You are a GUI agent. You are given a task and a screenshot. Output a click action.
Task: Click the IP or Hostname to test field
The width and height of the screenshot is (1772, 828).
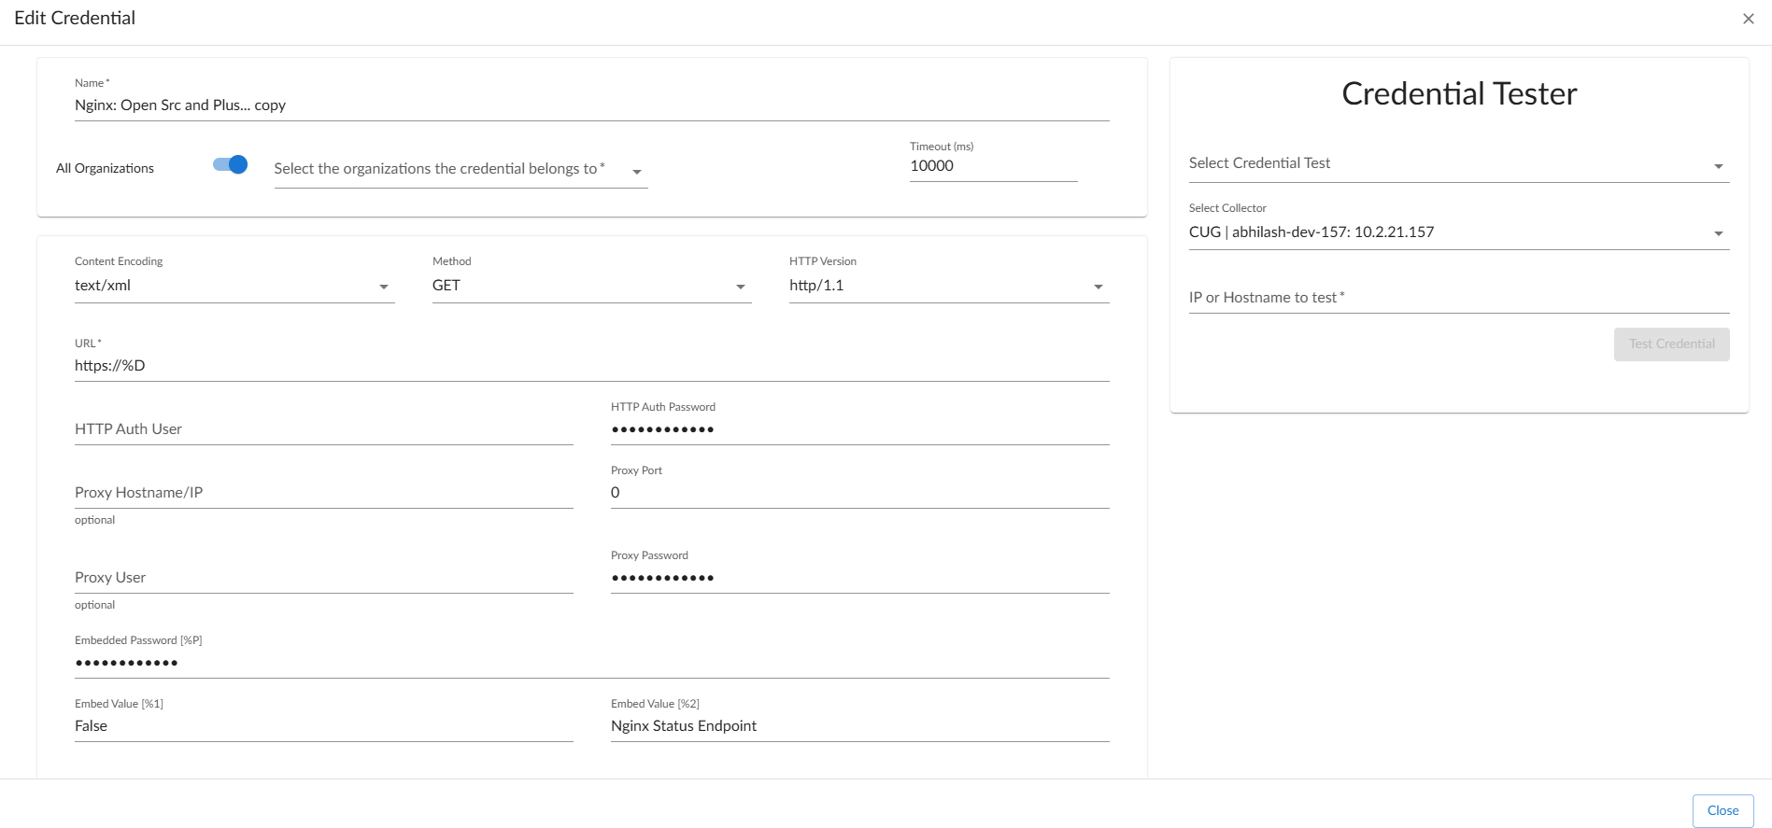(x=1458, y=298)
